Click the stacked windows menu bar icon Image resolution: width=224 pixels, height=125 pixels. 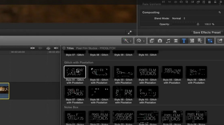tap(198, 2)
